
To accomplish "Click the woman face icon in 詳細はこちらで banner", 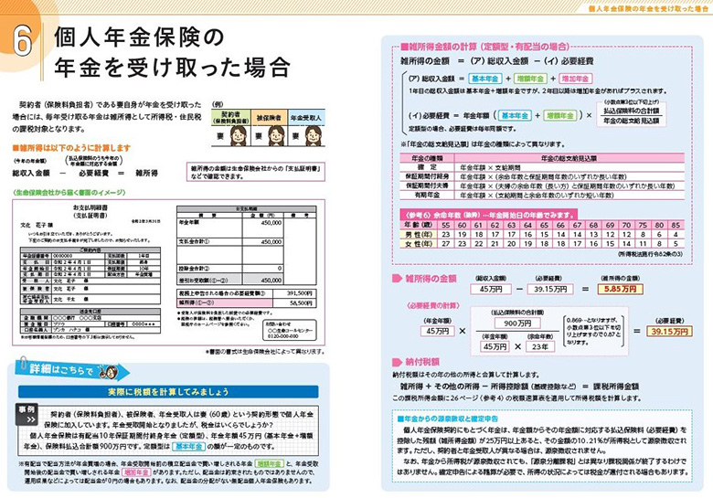I will click(x=110, y=372).
